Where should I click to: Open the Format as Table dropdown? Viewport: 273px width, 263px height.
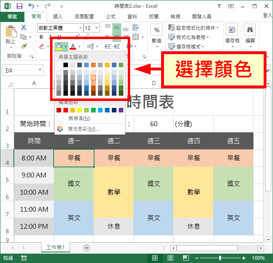coord(188,37)
